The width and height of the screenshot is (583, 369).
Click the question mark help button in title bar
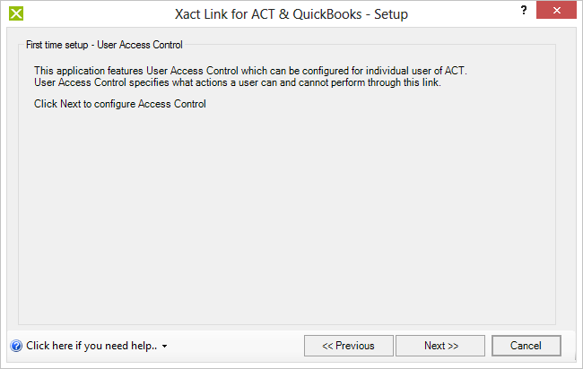[x=524, y=10]
